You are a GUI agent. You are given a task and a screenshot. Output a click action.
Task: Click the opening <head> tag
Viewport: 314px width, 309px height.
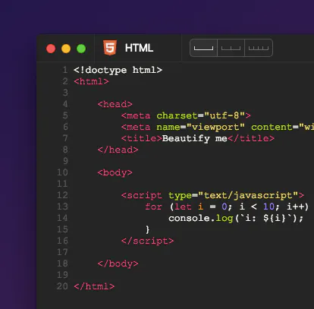pyautogui.click(x=115, y=104)
